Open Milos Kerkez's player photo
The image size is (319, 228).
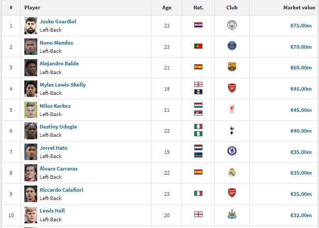31,110
